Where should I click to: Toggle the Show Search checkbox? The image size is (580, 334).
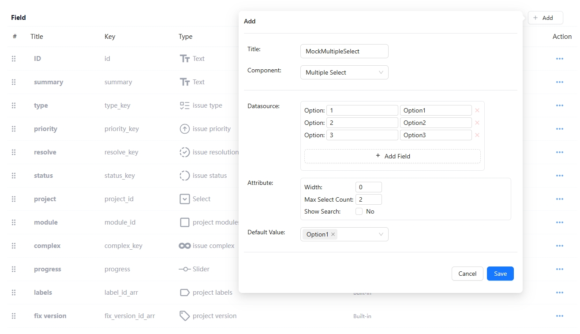[359, 211]
